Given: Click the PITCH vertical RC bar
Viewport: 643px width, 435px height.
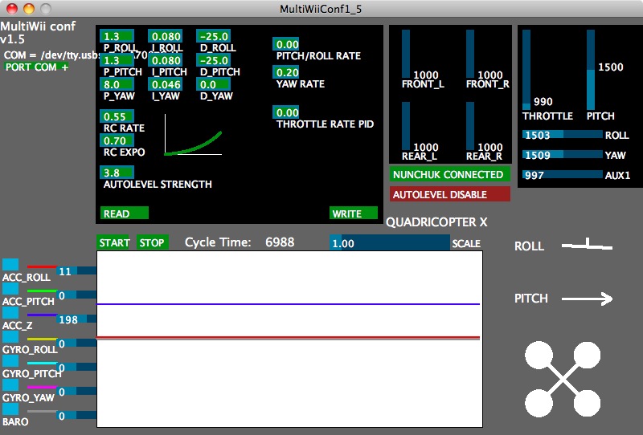Looking at the screenshot, I should pos(591,70).
